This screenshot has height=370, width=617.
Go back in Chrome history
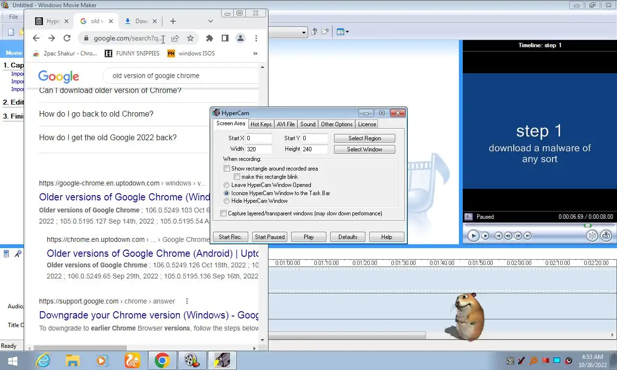(36, 38)
